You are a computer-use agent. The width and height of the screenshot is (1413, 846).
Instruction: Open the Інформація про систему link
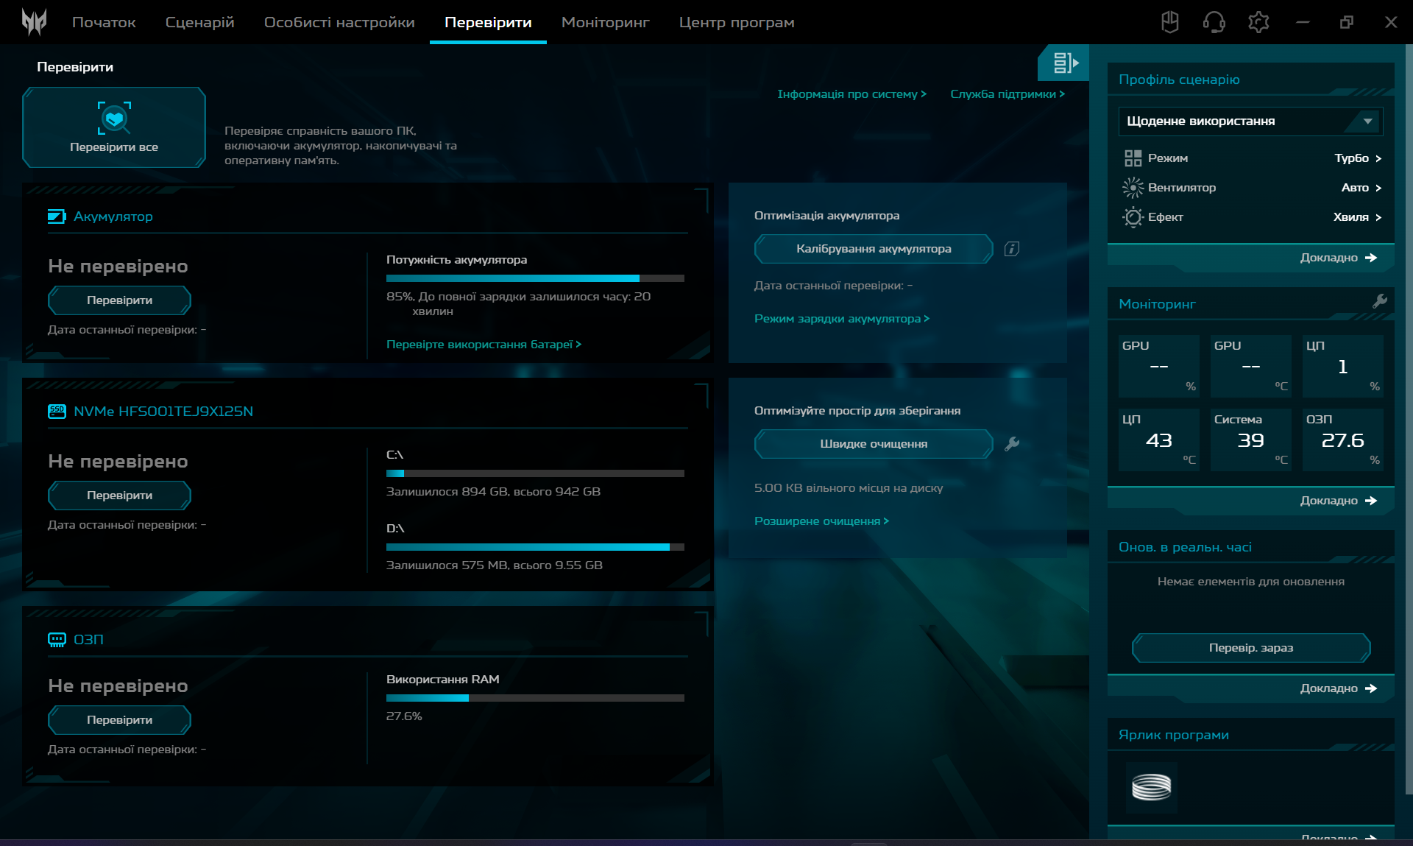click(851, 94)
